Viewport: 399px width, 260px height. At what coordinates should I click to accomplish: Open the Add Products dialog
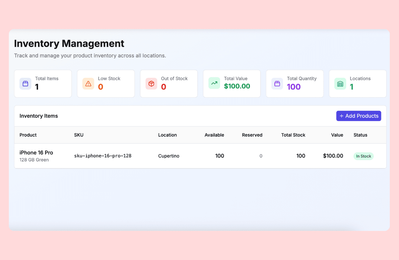359,116
